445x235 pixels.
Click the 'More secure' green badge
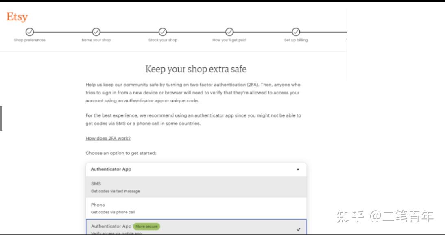(146, 226)
